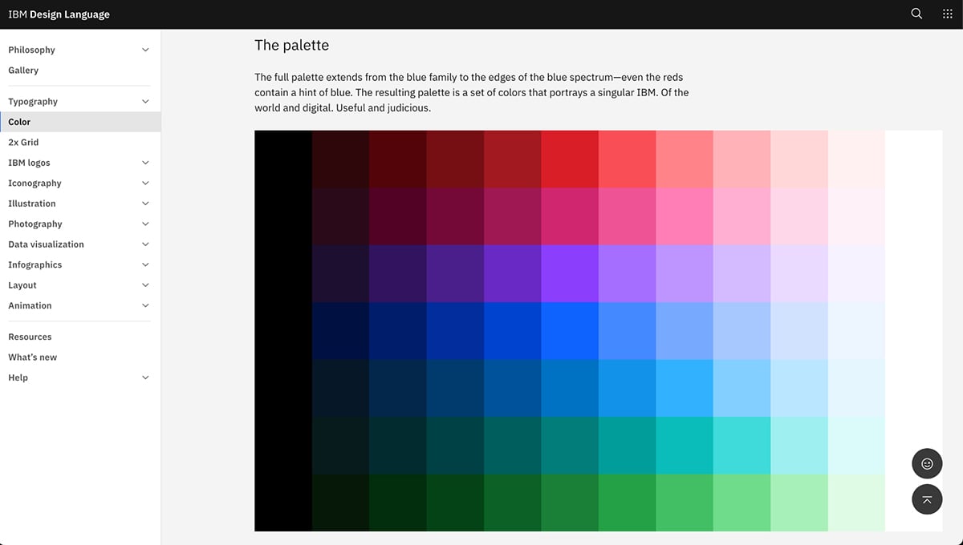Image resolution: width=963 pixels, height=545 pixels.
Task: Open the Gallery page
Action: point(23,70)
